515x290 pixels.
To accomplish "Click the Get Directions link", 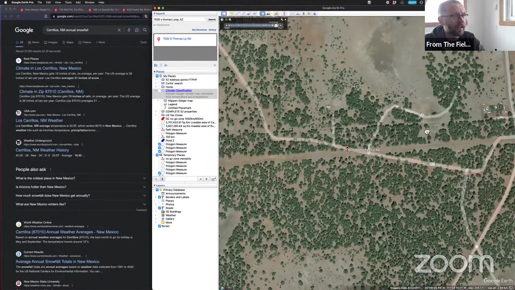I will click(199, 30).
